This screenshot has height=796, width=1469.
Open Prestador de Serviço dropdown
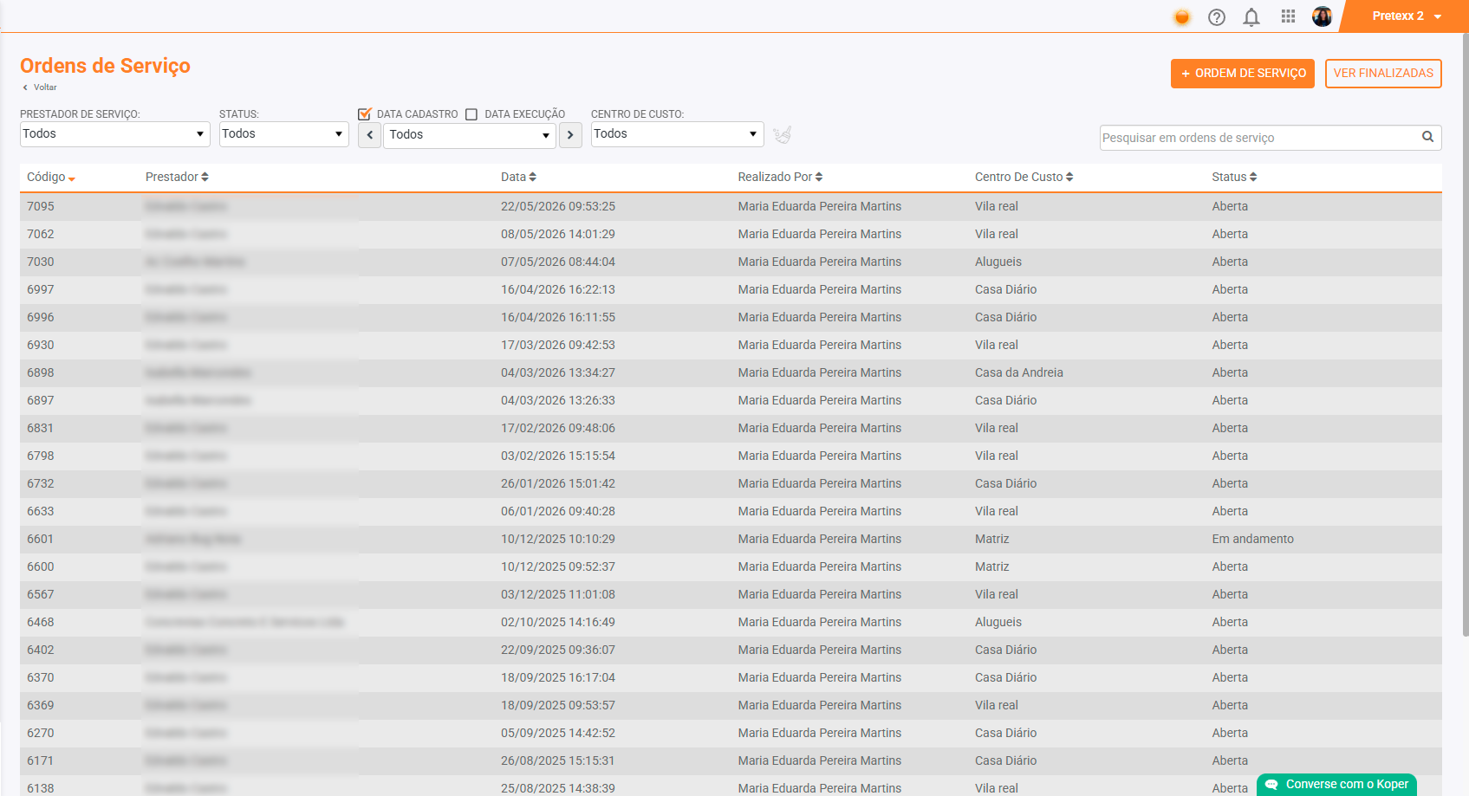tap(115, 134)
